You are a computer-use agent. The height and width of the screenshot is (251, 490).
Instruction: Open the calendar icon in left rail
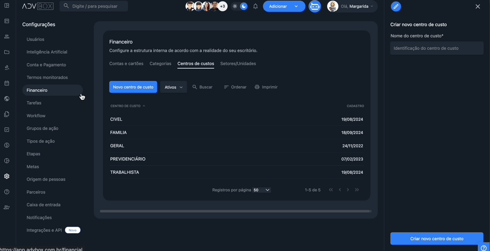coord(7,83)
